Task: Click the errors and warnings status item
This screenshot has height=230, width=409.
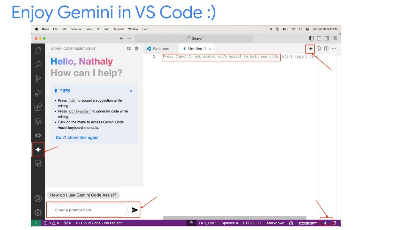Action: [51, 223]
